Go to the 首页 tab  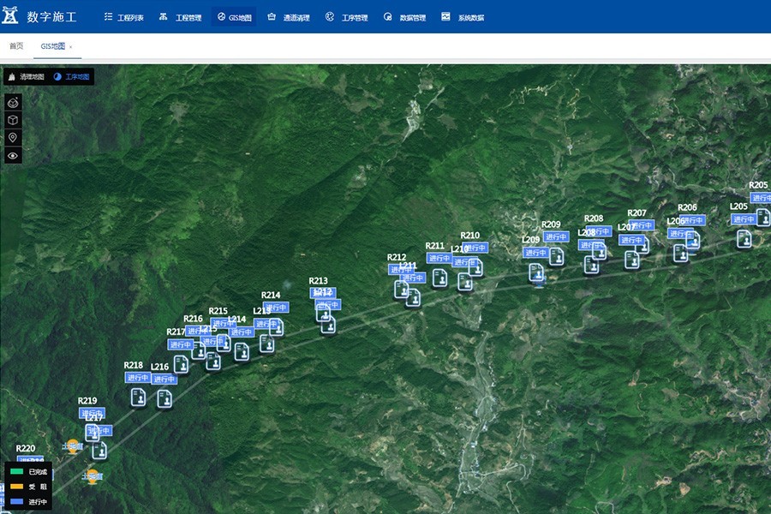16,46
